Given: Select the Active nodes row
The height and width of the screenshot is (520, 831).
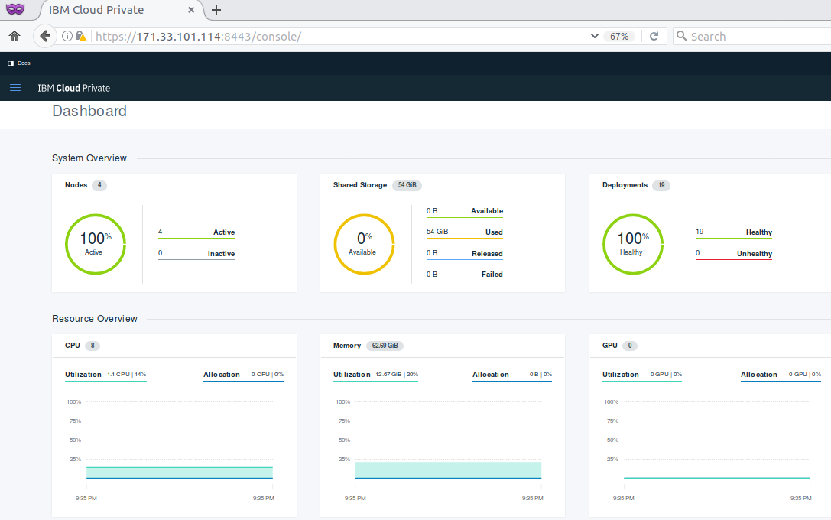Looking at the screenshot, I should [196, 232].
